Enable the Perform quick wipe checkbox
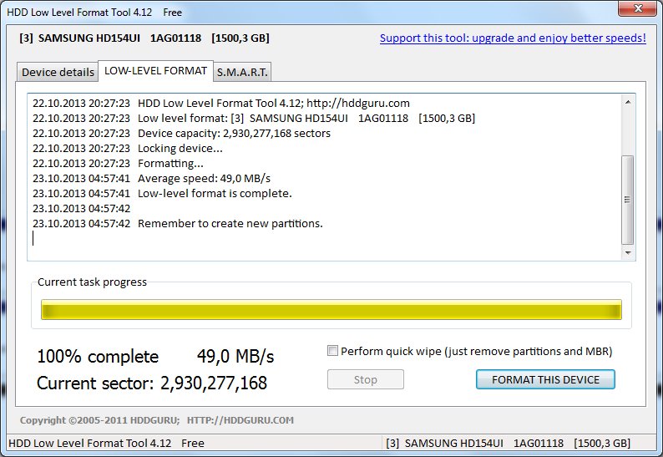Image resolution: width=663 pixels, height=457 pixels. coord(333,351)
